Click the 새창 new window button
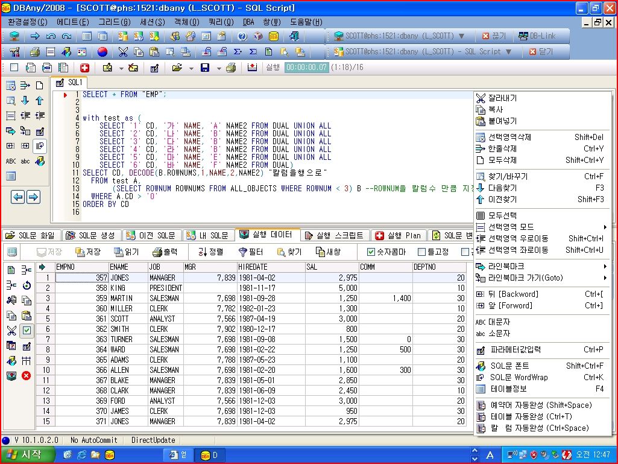 coord(329,252)
